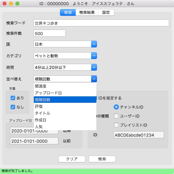Click the ID field with ABCDEabcde01234
This screenshot has width=174, height=174.
139,135
